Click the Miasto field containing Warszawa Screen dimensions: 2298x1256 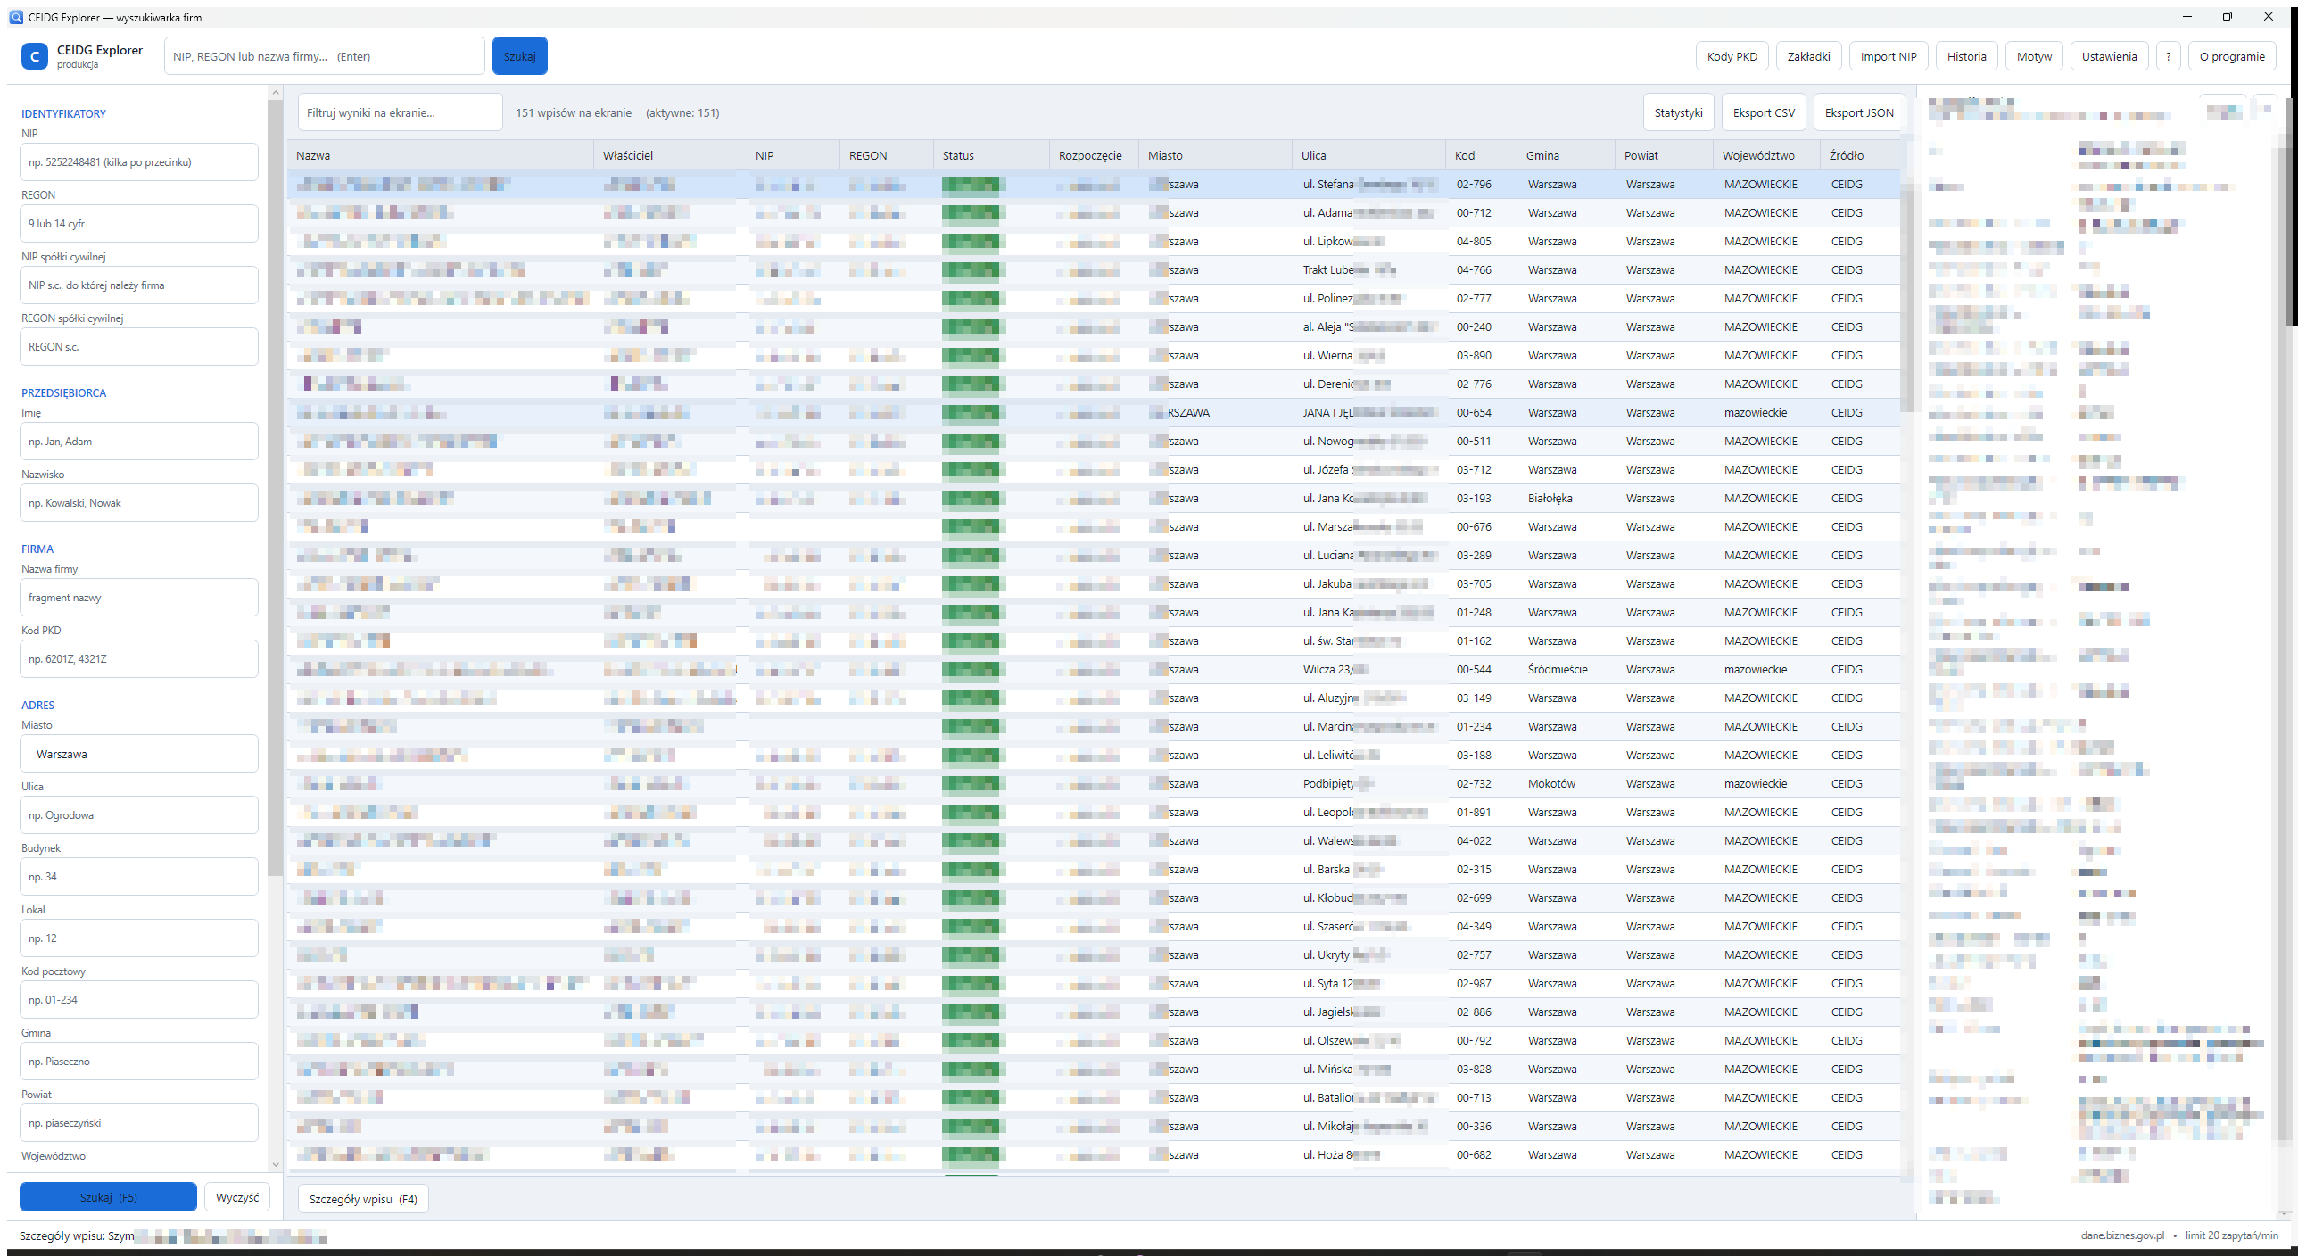pyautogui.click(x=139, y=754)
